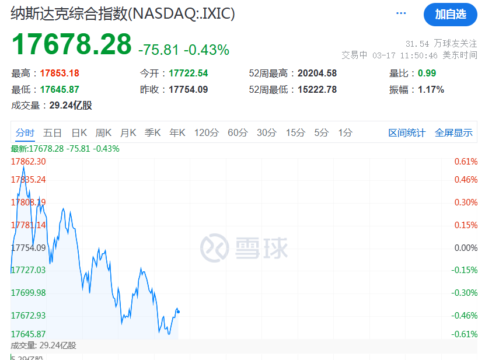Click the 纳斯达克综合指数 index title
The width and height of the screenshot is (492, 360).
click(123, 13)
